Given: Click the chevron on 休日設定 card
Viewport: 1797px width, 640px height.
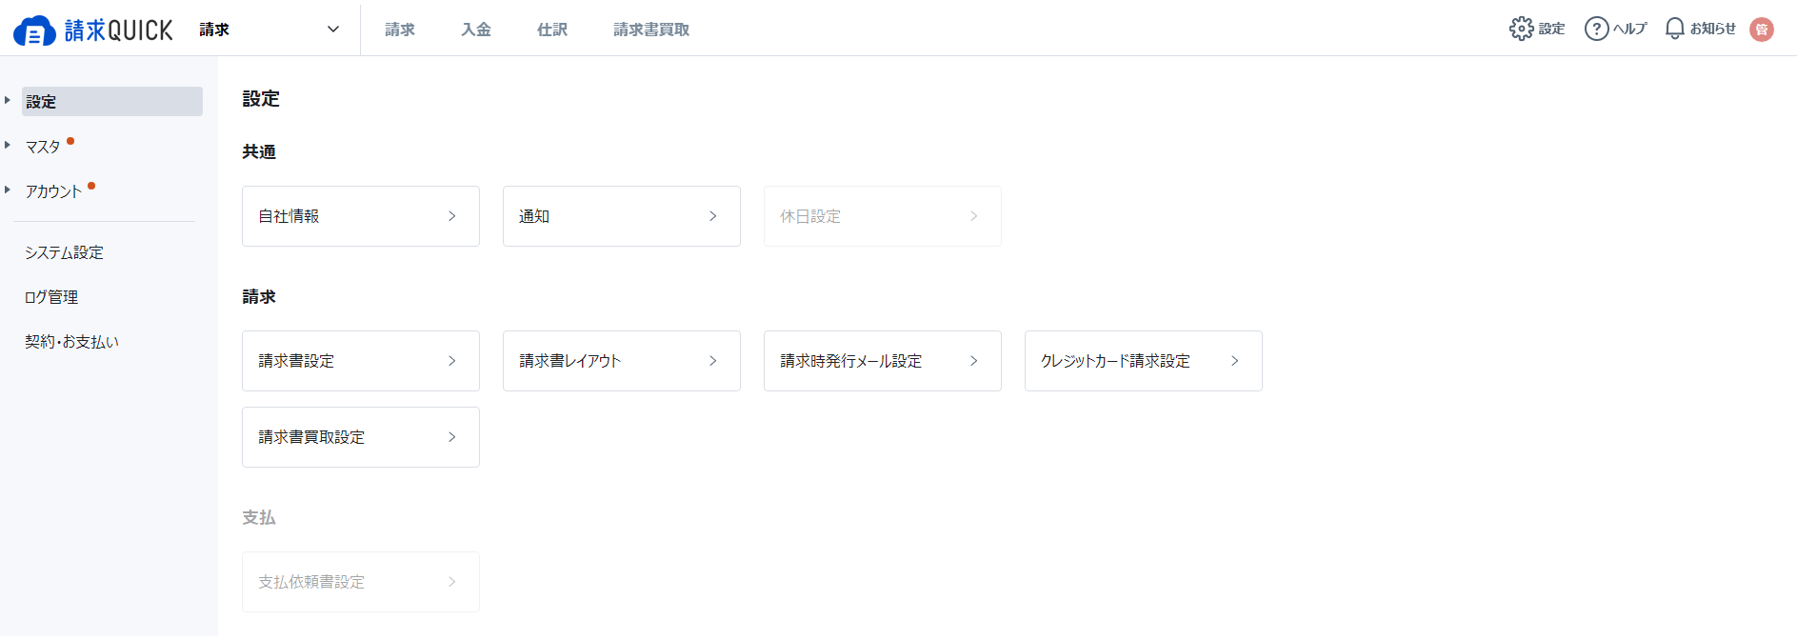Looking at the screenshot, I should 974,216.
